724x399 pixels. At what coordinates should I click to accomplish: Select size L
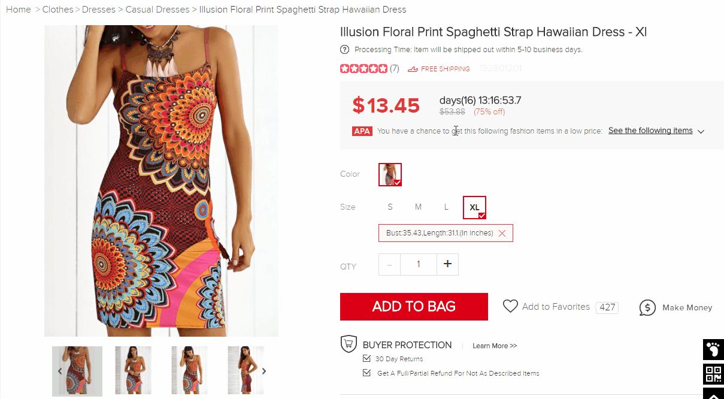coord(446,207)
